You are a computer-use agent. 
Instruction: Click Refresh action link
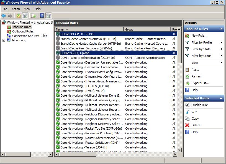tap(197, 76)
